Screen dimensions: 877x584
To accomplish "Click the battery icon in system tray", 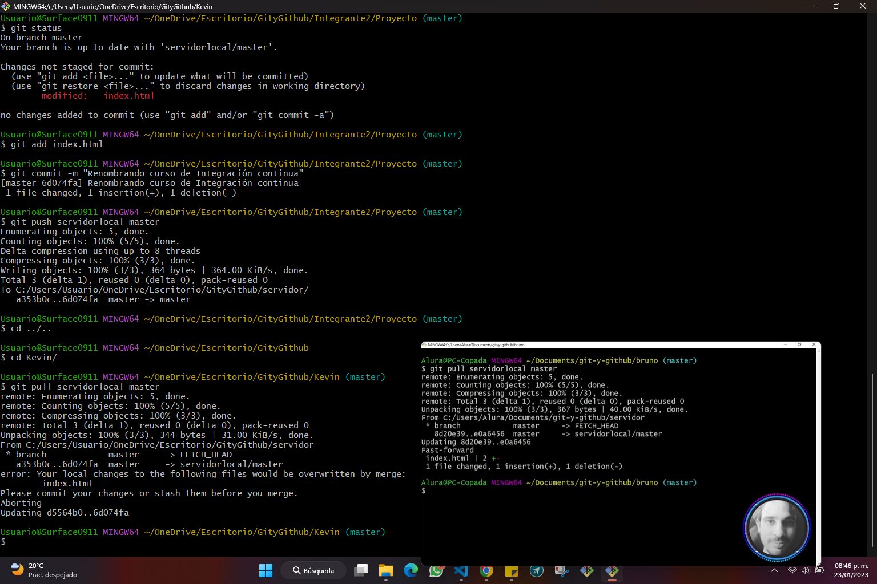I will (819, 570).
